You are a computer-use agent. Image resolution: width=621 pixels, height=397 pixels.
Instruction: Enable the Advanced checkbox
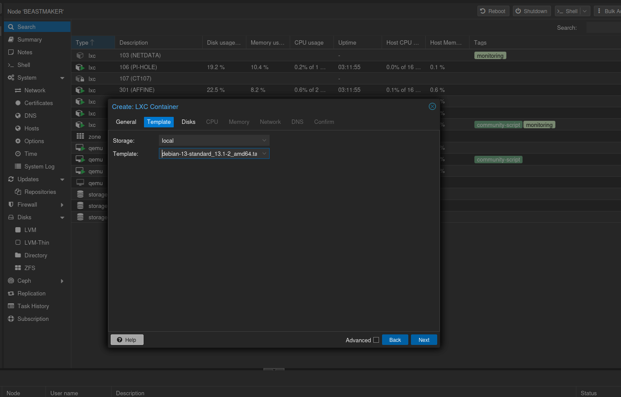tap(376, 340)
